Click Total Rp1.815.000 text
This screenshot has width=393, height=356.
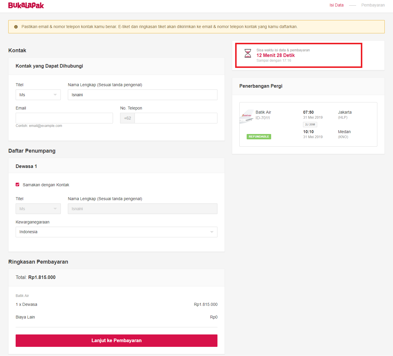36,277
